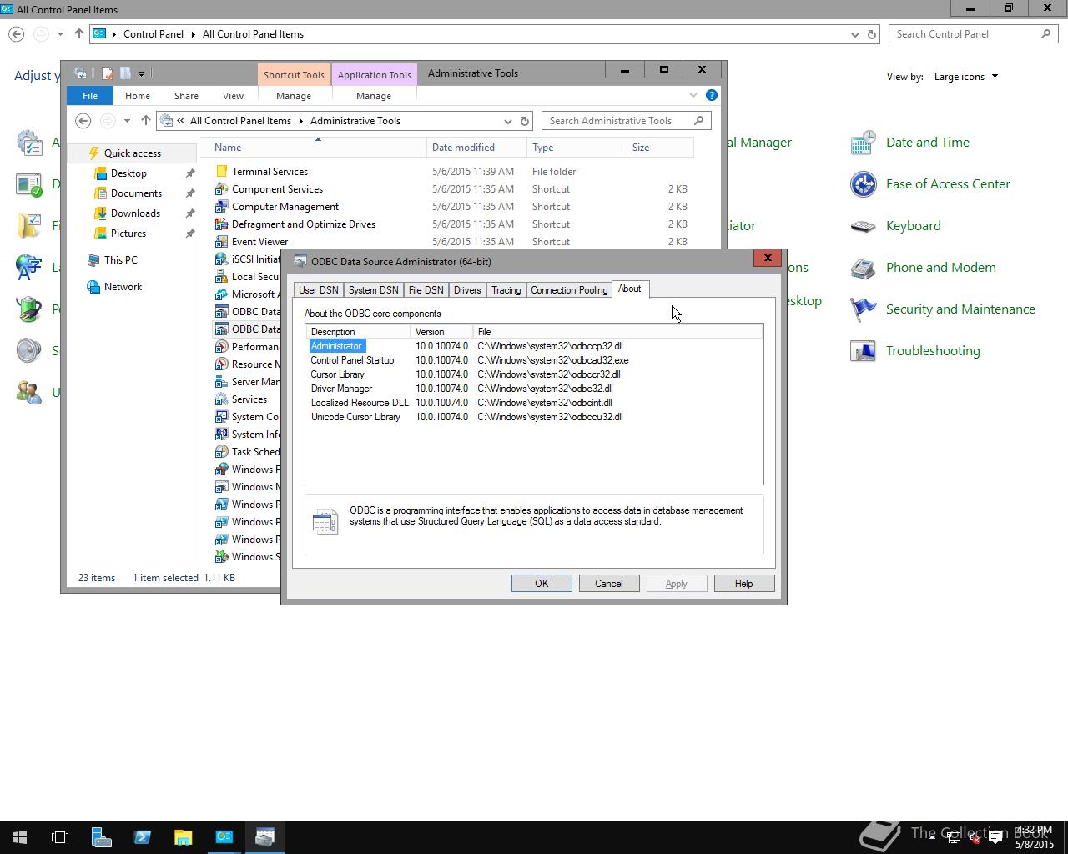Sort the ODBC list by Version column
1068x854 pixels.
tap(441, 332)
